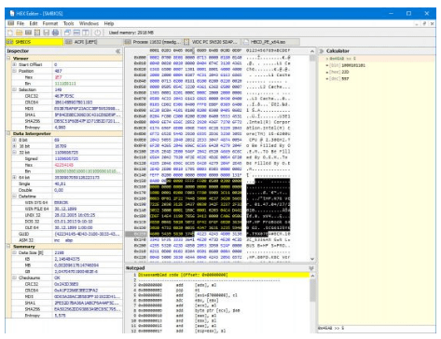The image size is (441, 339).
Task: Click the double-arrow icon beside Calculator title
Action: click(x=322, y=51)
